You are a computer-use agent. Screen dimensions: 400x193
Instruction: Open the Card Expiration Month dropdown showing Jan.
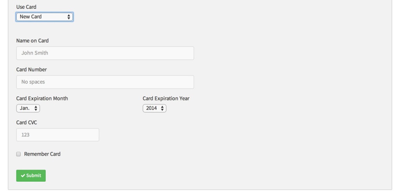28,108
